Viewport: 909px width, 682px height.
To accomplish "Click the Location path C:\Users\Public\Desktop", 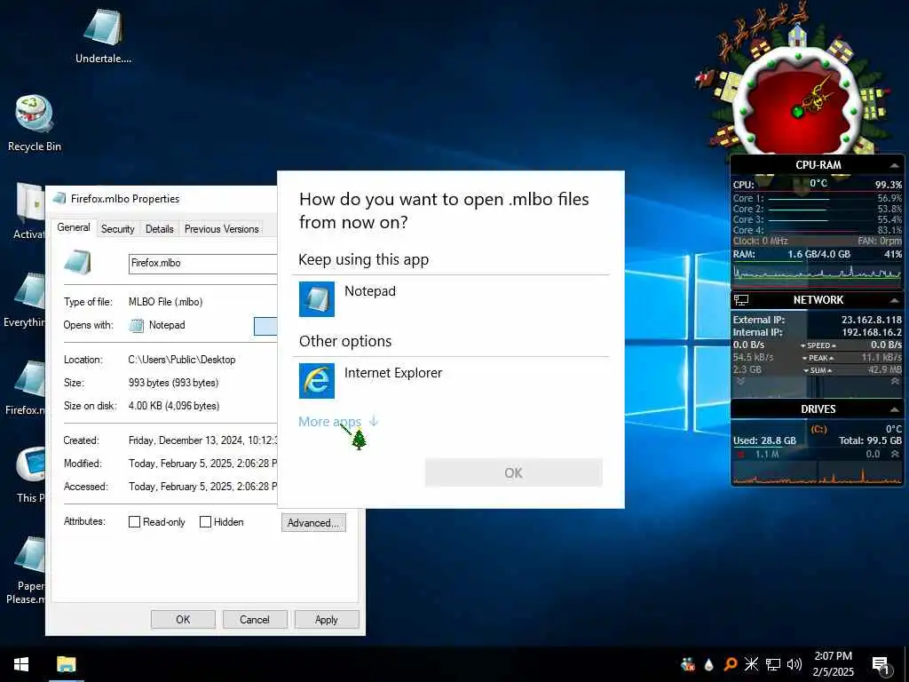I will click(181, 360).
